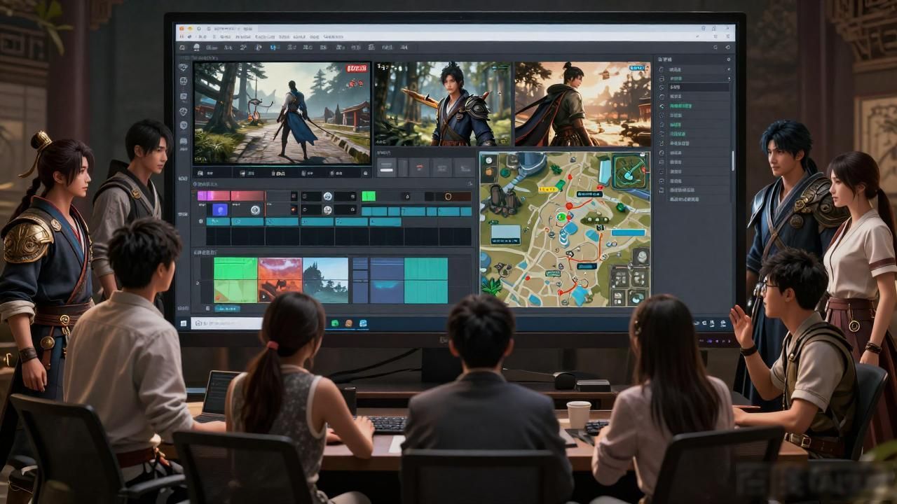Click the red badge on the main preview
The image size is (897, 504).
(357, 69)
